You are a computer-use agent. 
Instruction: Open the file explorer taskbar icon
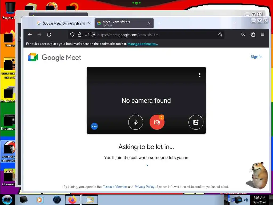(x=90, y=200)
